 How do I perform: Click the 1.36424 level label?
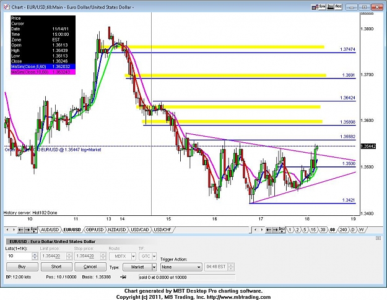click(347, 98)
